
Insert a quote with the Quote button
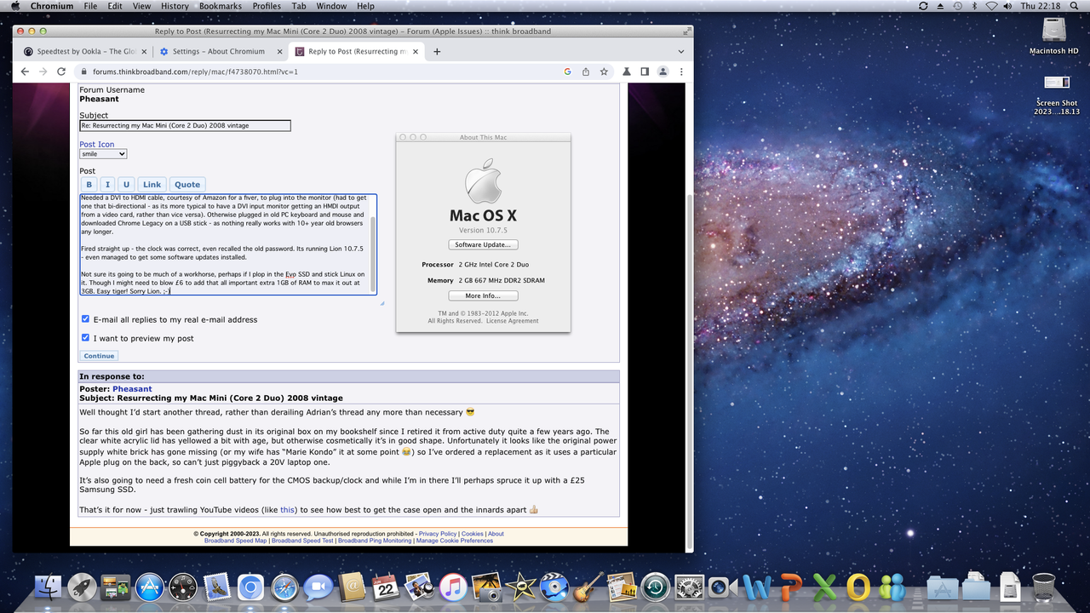coord(187,185)
